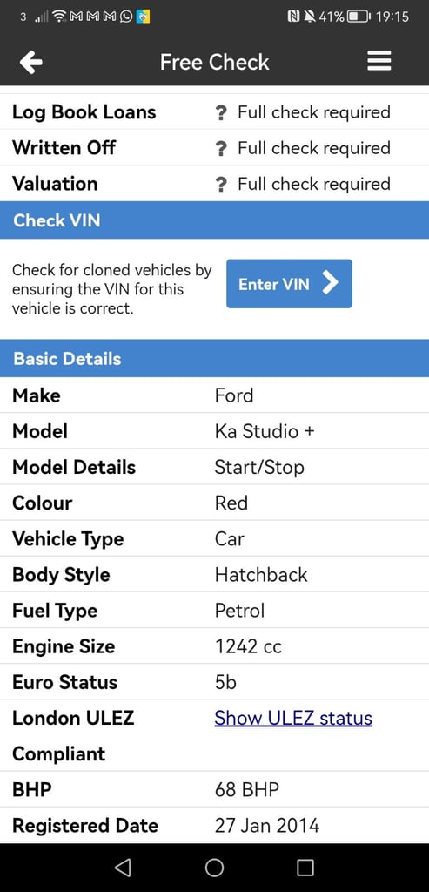Tap the battery status icon
Viewport: 429px width, 892px height.
point(358,17)
